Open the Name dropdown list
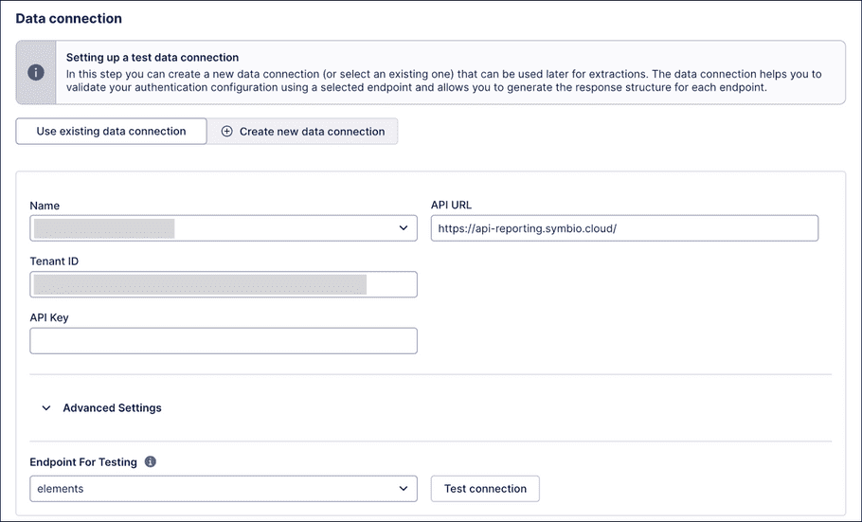This screenshot has width=862, height=522. coord(223,228)
